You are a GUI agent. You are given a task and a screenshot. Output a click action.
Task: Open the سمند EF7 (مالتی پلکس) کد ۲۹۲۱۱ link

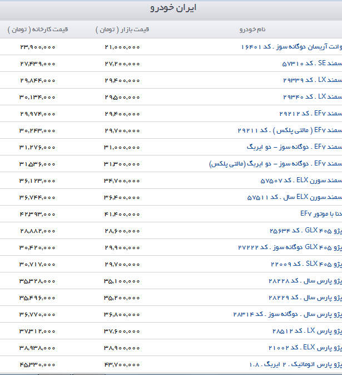(x=290, y=130)
